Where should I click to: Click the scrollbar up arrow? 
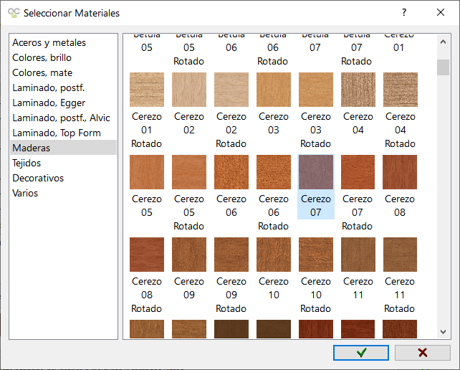[443, 42]
